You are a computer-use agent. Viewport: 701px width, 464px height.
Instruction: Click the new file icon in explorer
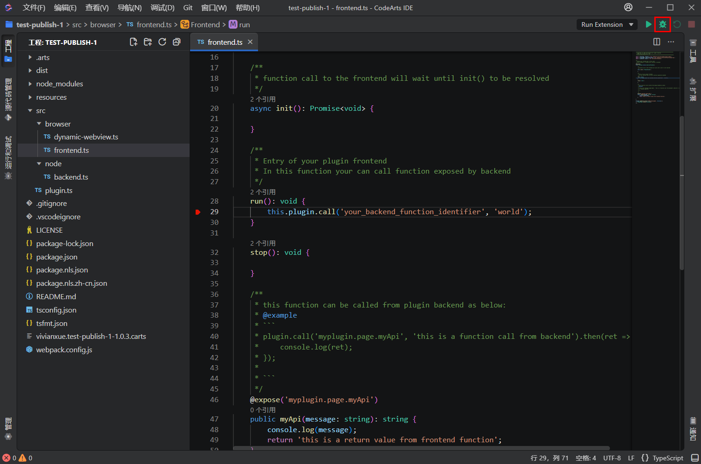coord(133,42)
